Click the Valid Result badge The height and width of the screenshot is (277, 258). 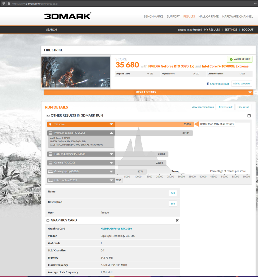(x=240, y=59)
